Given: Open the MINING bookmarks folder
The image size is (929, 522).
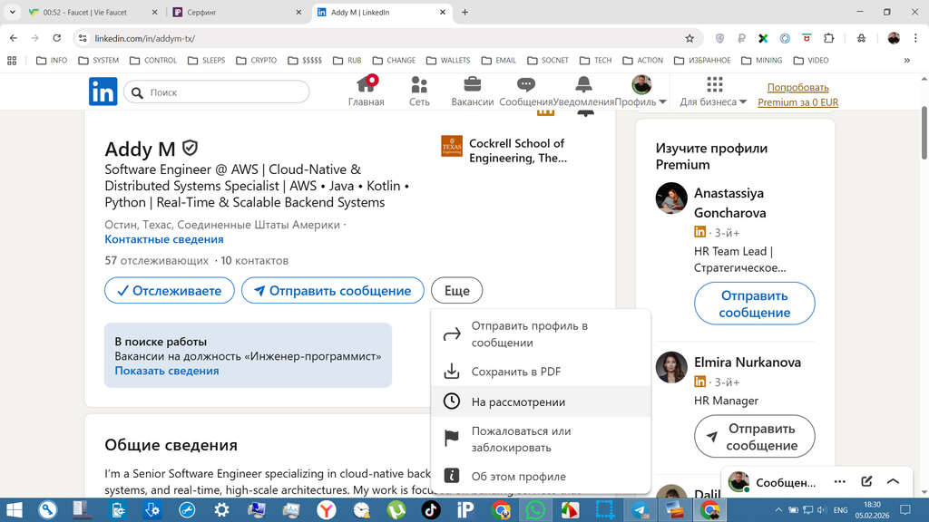Looking at the screenshot, I should [x=761, y=61].
